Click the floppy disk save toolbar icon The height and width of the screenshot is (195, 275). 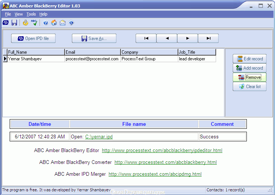point(14,23)
